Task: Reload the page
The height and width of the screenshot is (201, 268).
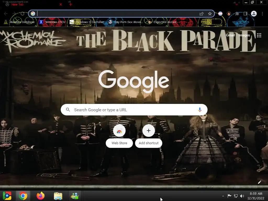Action: 23,14
